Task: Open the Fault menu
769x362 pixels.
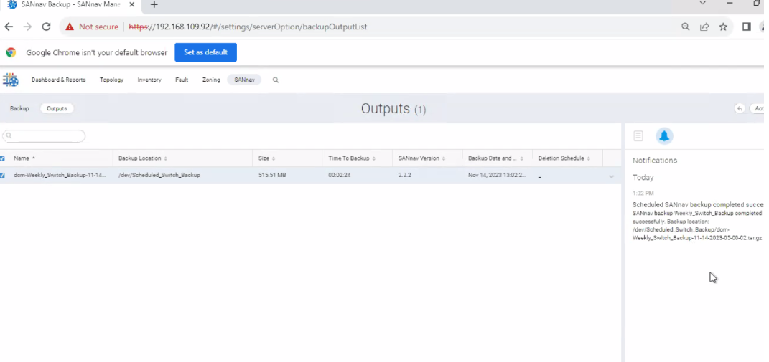Action: click(x=182, y=80)
